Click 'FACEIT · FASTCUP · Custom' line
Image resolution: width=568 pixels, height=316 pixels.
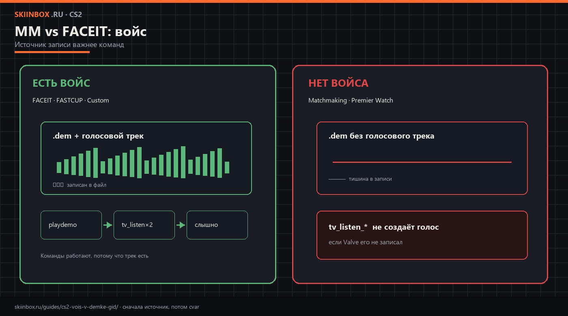[71, 100]
